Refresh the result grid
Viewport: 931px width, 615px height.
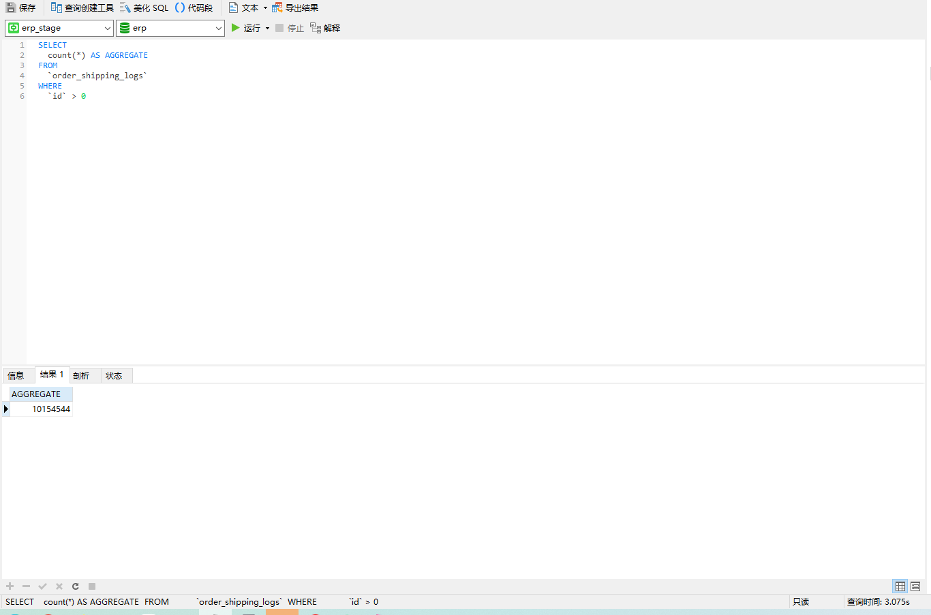[76, 586]
